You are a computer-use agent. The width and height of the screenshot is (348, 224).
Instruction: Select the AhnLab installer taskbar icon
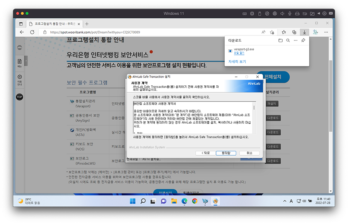[215, 201]
